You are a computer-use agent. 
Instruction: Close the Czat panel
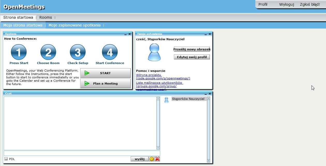pyautogui.click(x=210, y=94)
